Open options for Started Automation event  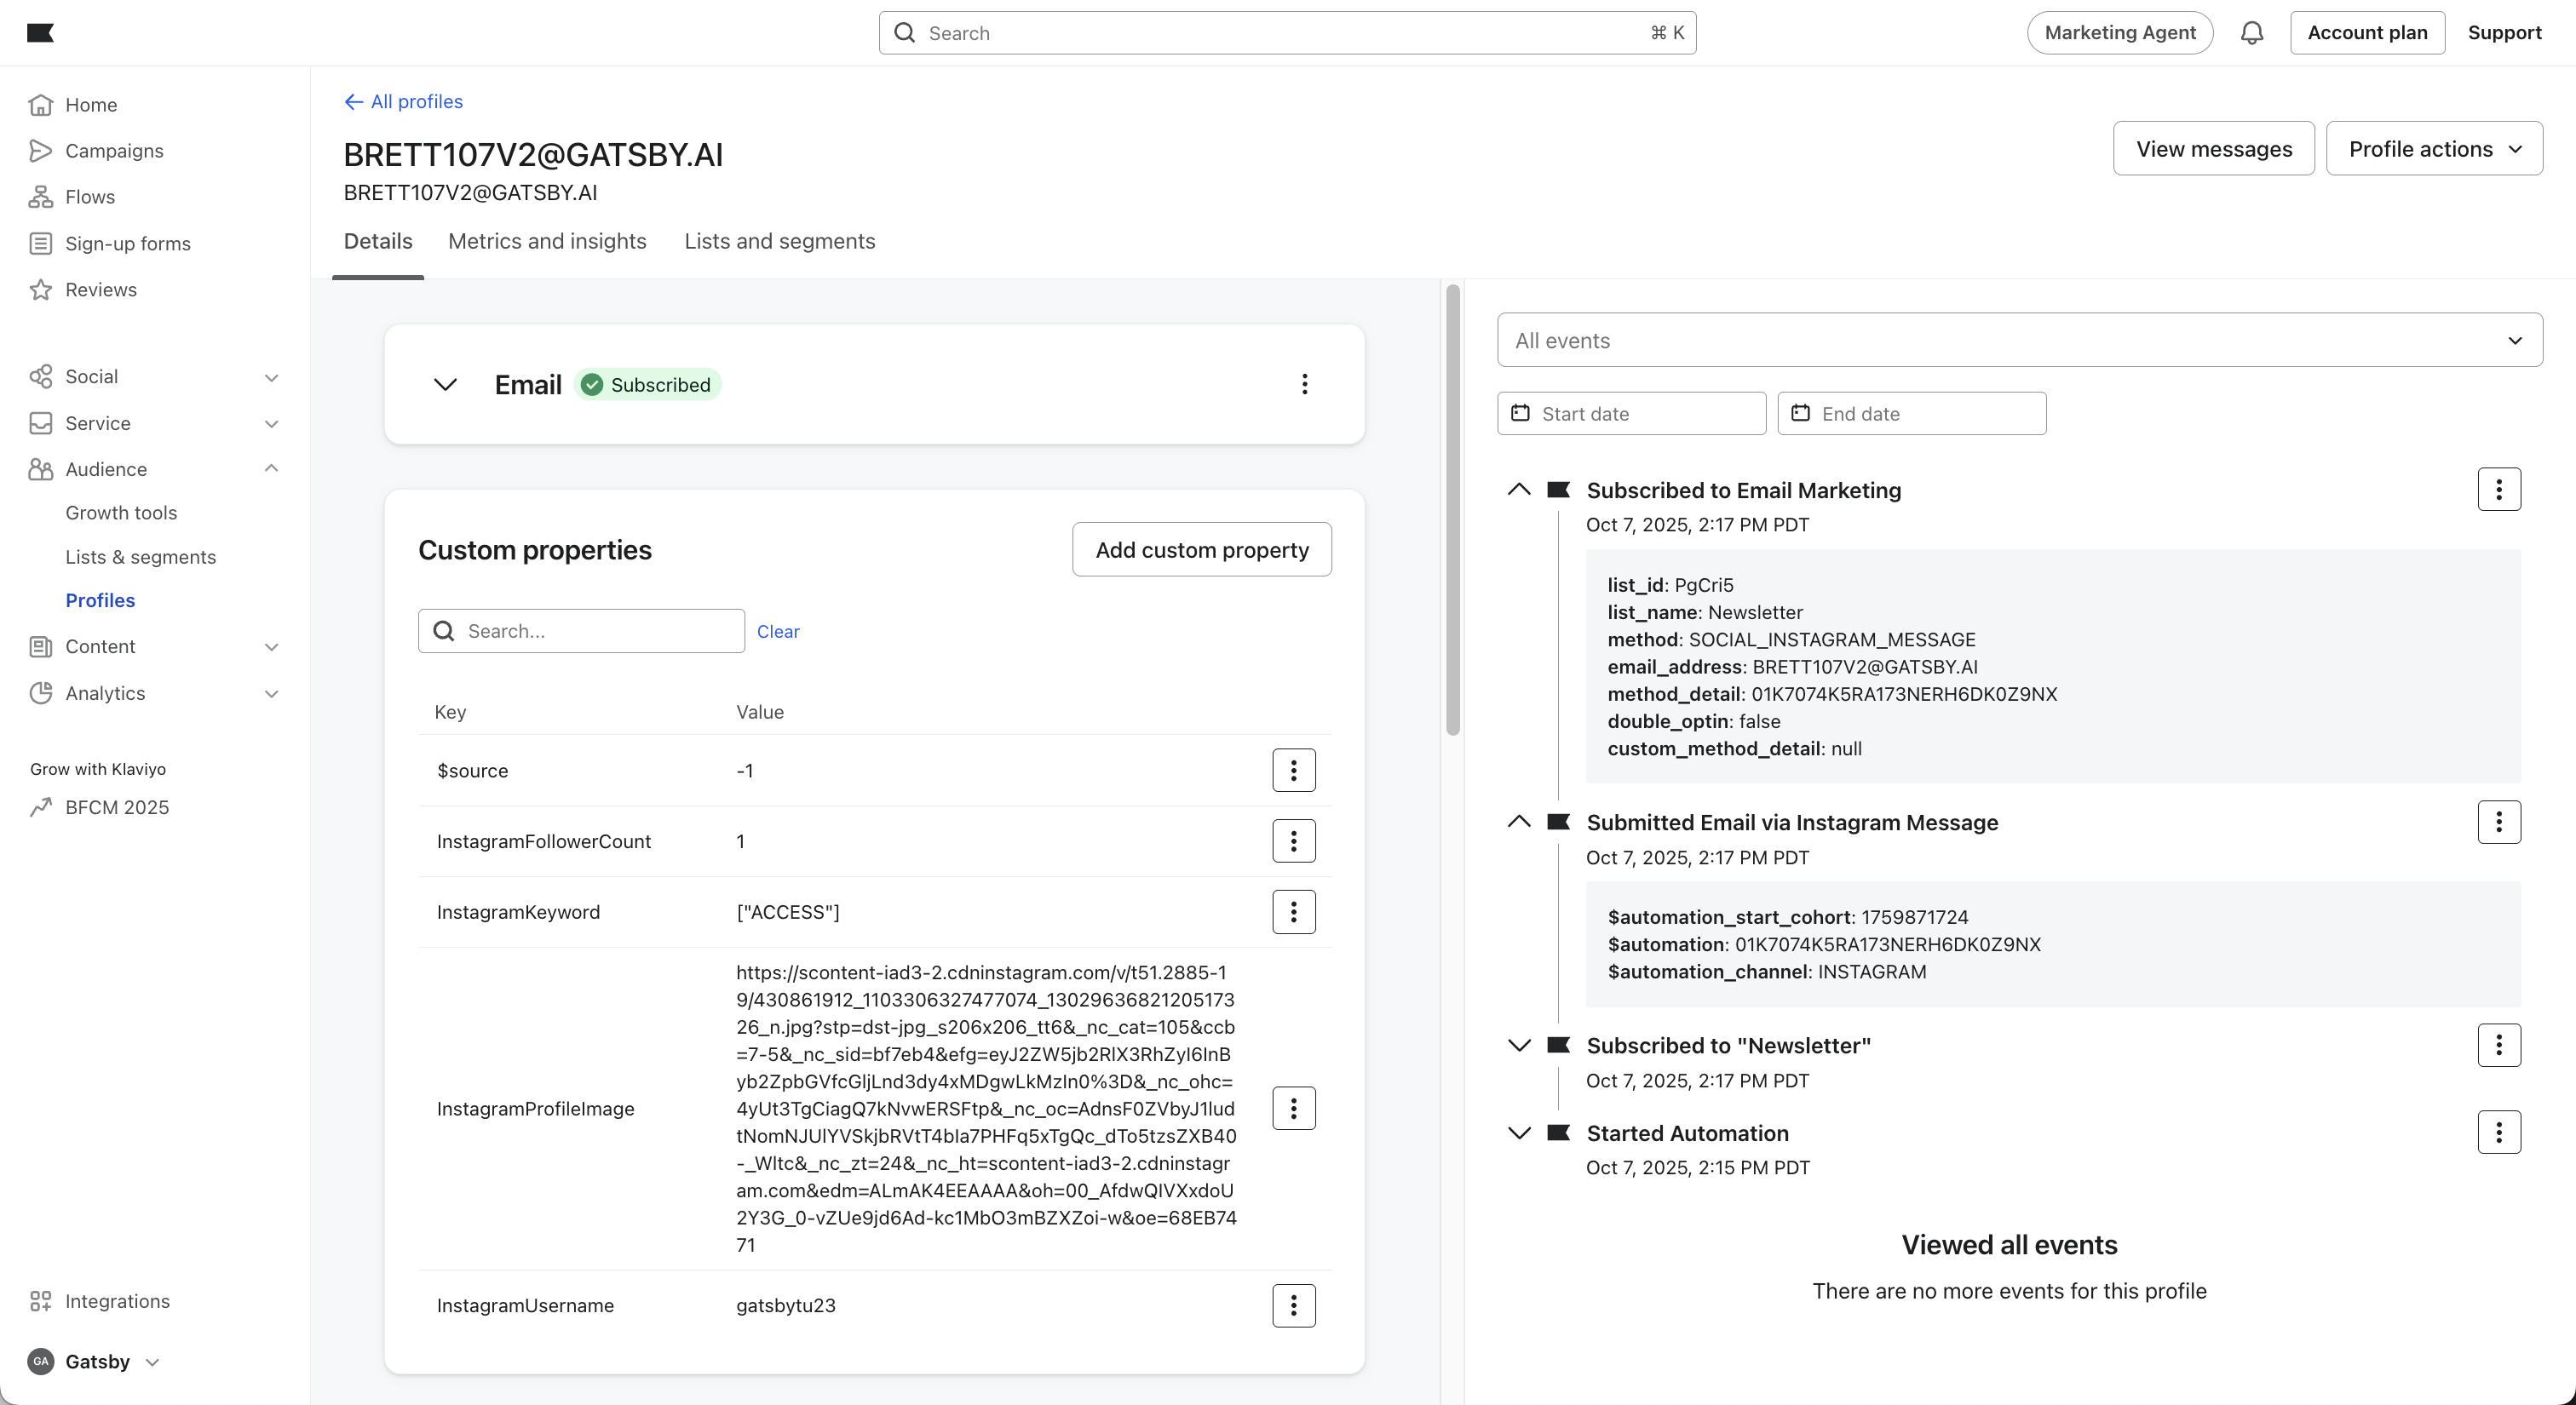coord(2498,1133)
